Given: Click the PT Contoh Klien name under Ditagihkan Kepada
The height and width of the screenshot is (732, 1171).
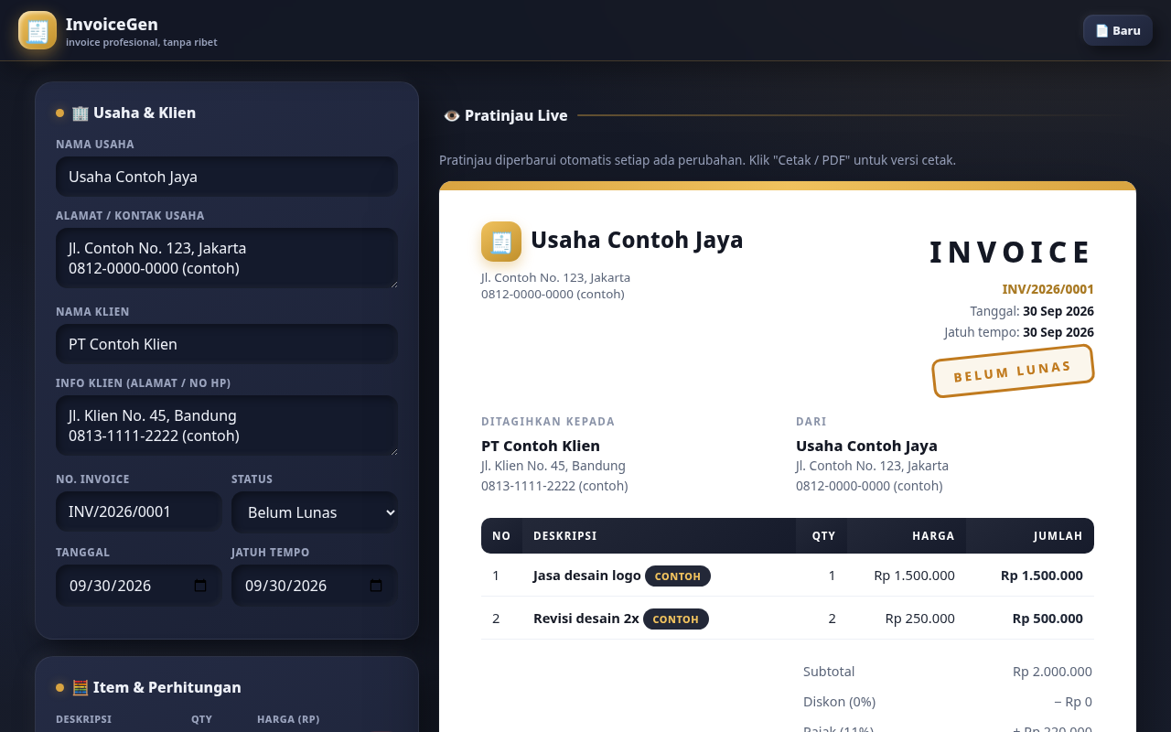Looking at the screenshot, I should pos(541,446).
